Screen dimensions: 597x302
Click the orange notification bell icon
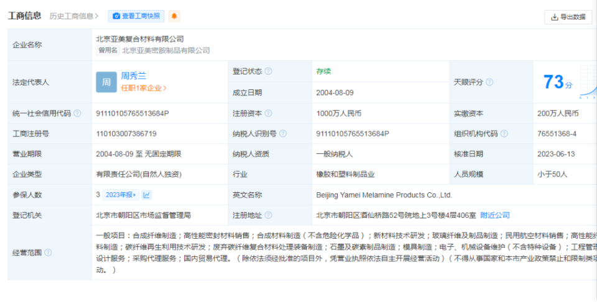pos(174,16)
